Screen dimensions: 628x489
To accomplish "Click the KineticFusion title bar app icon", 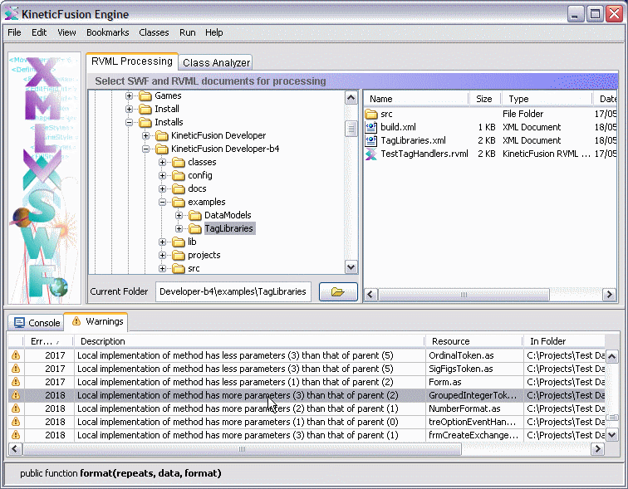I will [12, 13].
